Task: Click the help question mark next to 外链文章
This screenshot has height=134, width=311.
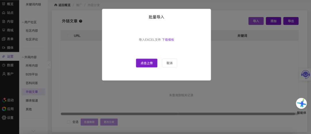Action: click(81, 21)
